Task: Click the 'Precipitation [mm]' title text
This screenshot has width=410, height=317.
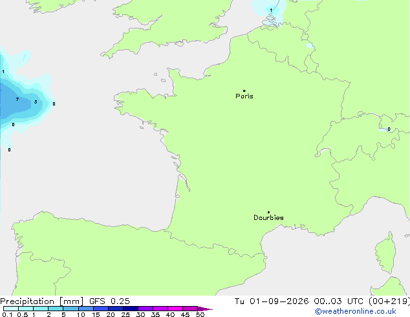Action: (x=42, y=301)
